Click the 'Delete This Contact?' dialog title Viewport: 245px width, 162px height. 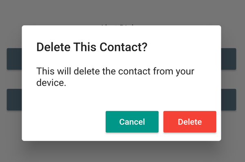[x=92, y=47]
